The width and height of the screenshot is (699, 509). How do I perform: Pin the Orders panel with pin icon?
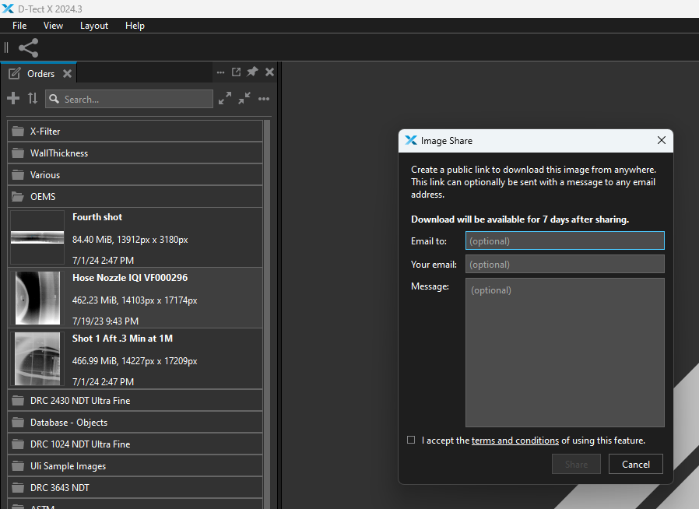pyautogui.click(x=252, y=72)
